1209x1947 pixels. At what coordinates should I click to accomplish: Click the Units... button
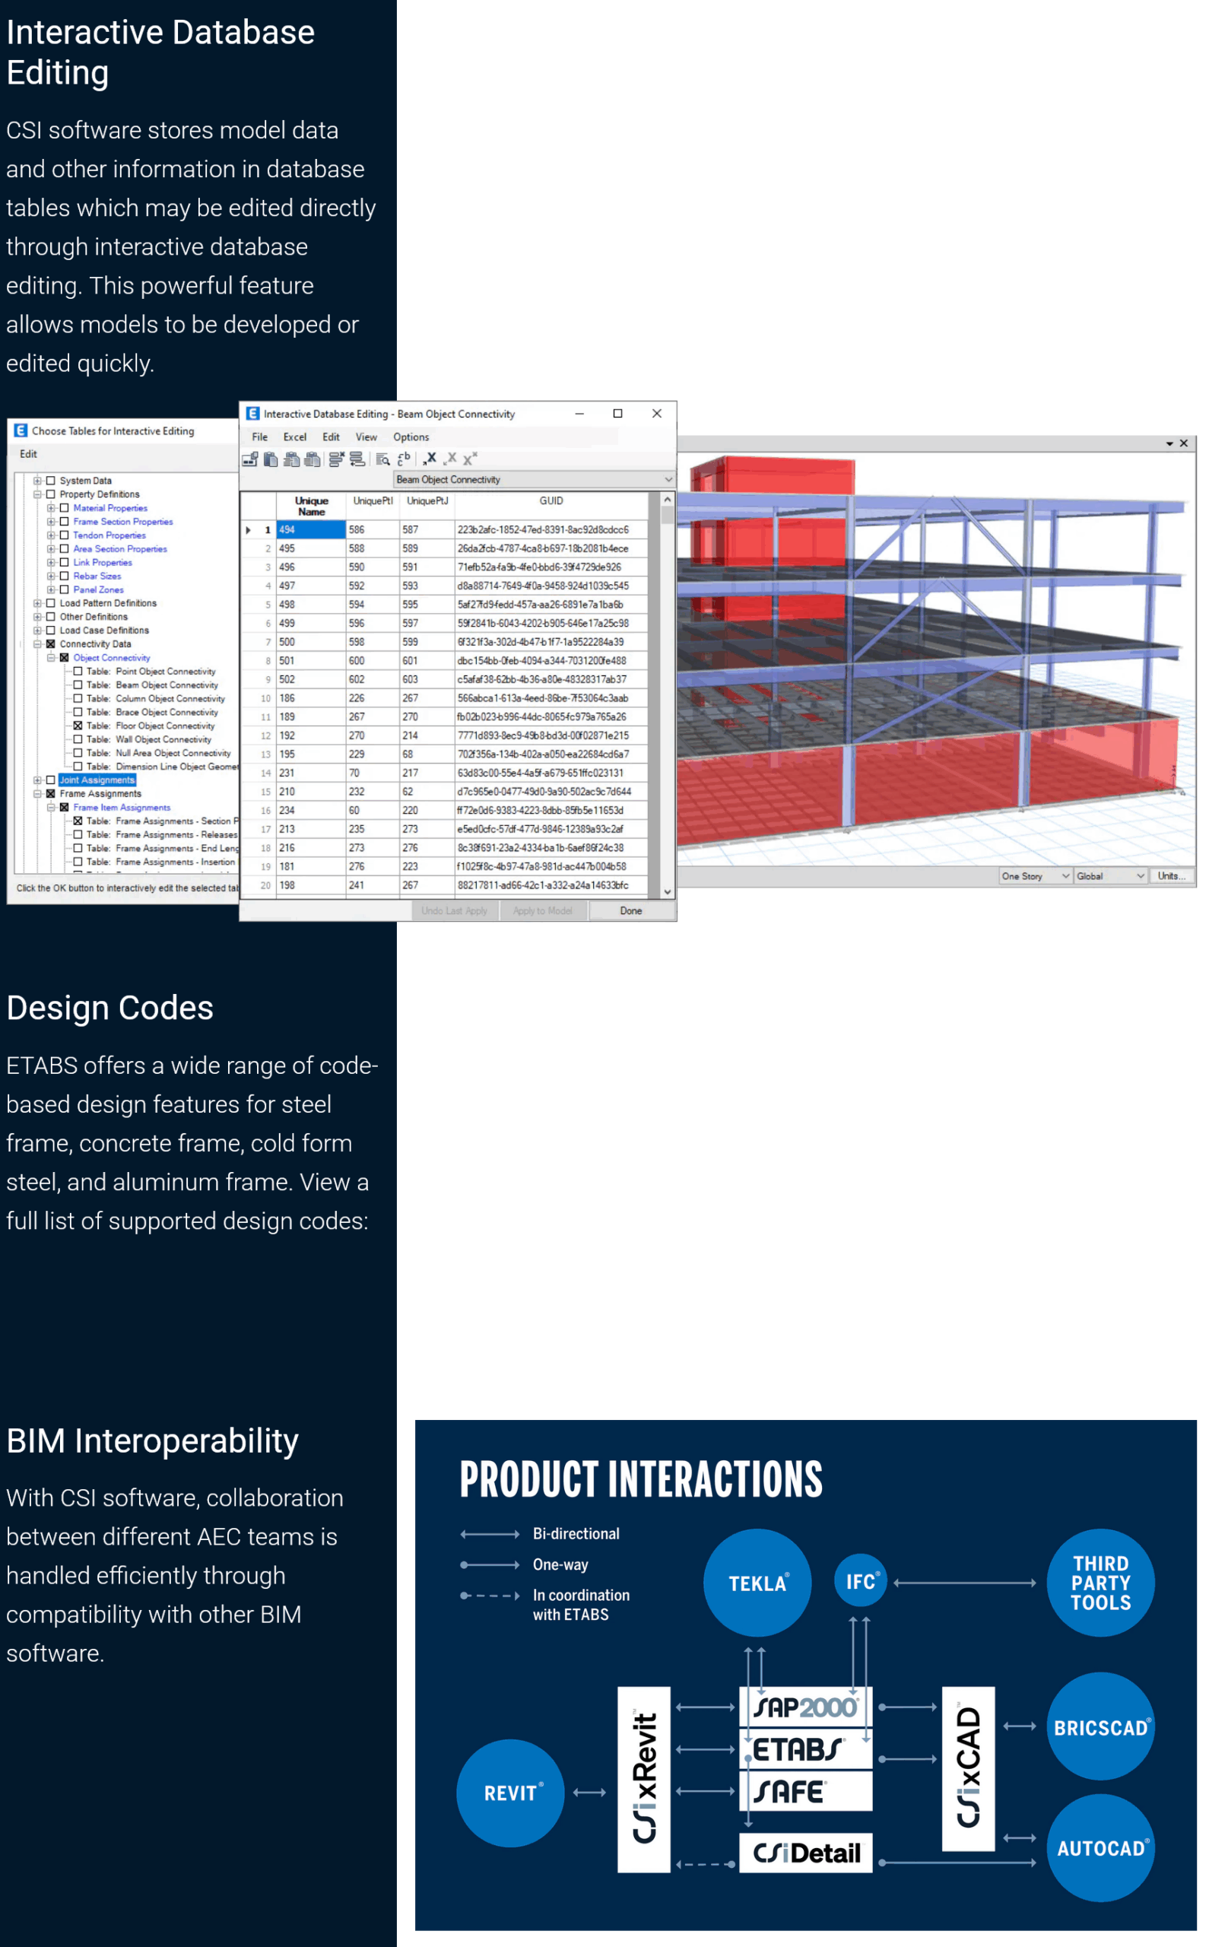(1172, 876)
